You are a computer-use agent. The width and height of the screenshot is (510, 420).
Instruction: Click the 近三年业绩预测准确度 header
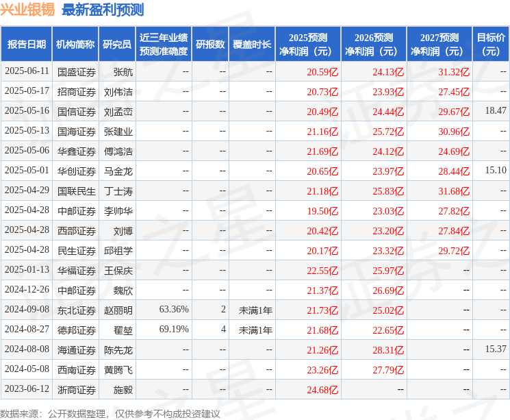coord(164,45)
